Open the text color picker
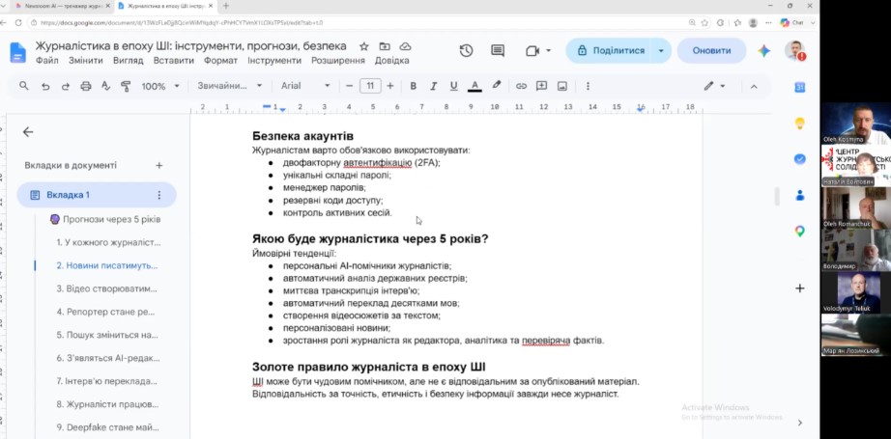The image size is (891, 439). 474,86
